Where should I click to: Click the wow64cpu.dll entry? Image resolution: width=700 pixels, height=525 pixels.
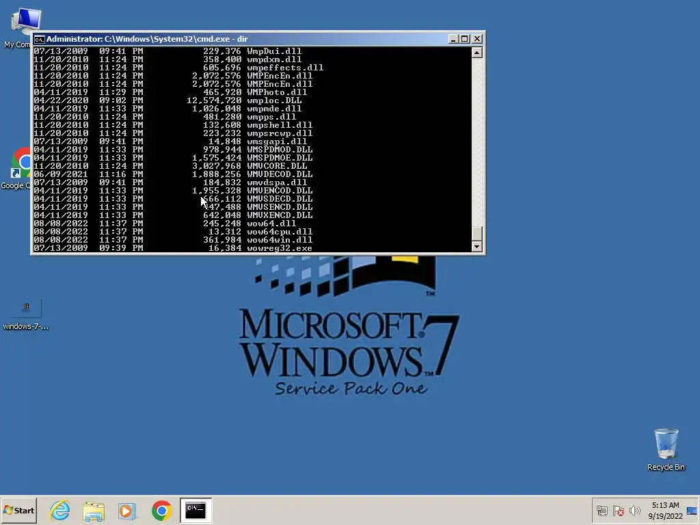pyautogui.click(x=280, y=232)
